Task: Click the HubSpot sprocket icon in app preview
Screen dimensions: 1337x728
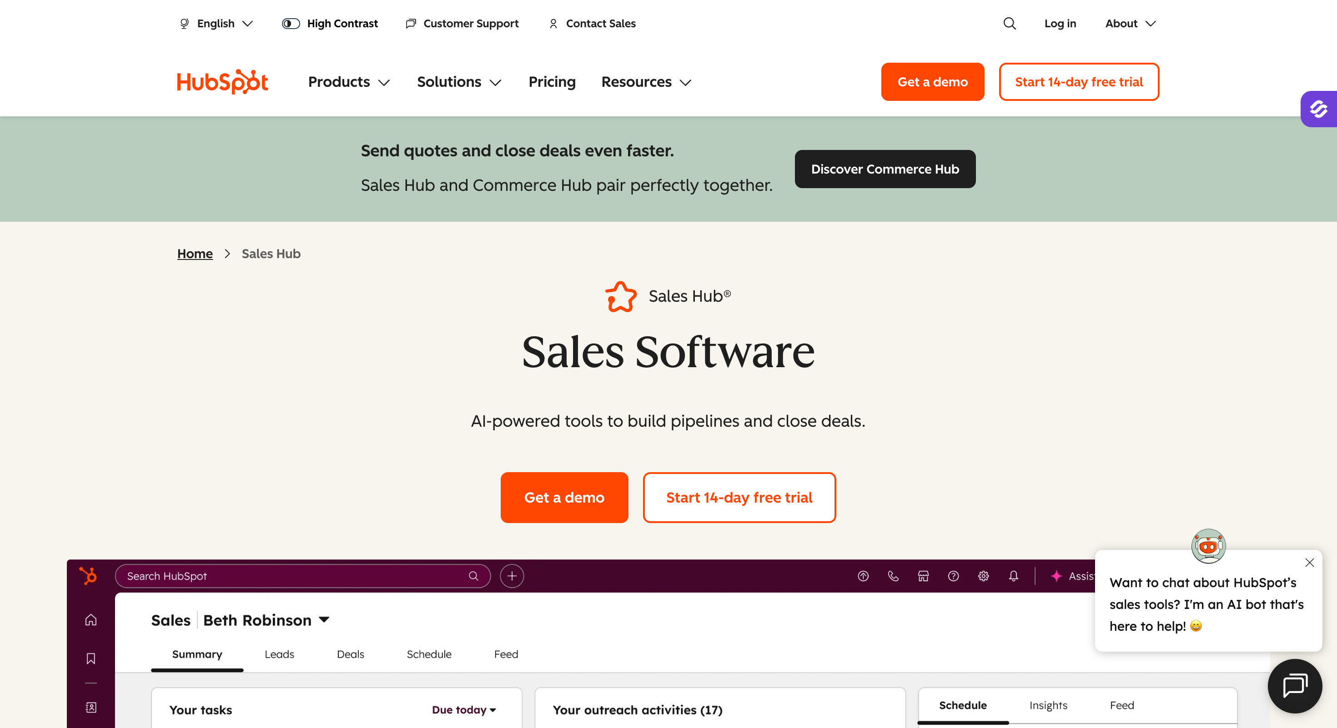Action: coord(88,576)
